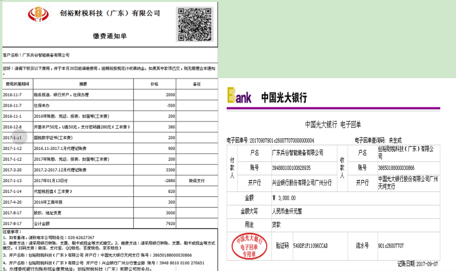Click the 费用所属期间 column header

18,84
